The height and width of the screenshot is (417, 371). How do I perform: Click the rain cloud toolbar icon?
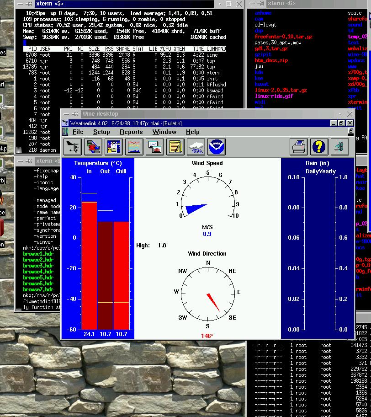tap(196, 146)
